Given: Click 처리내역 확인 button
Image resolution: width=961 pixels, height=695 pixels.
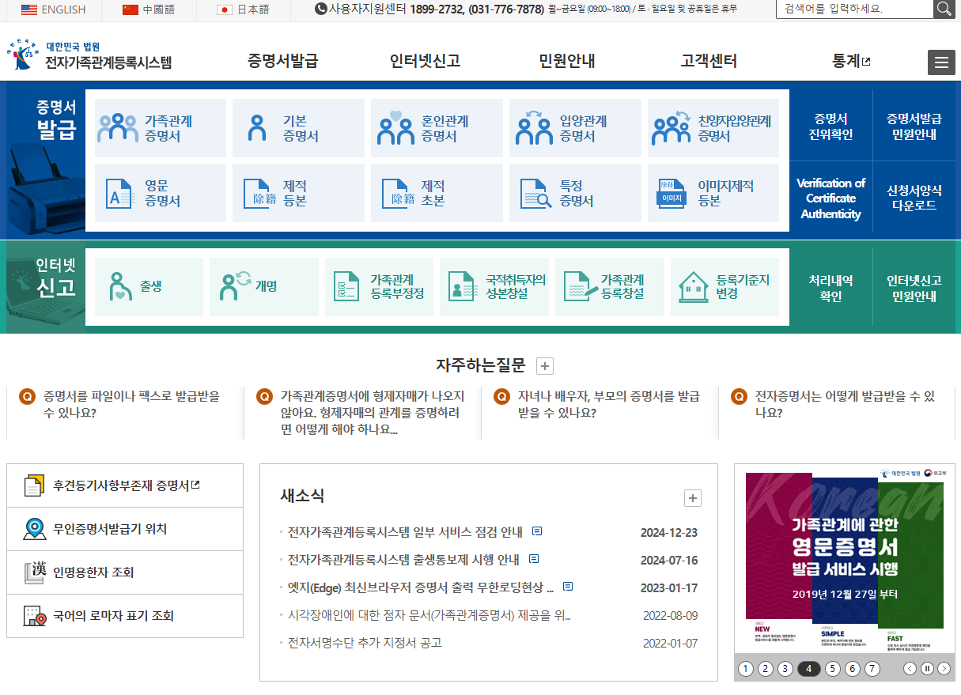Looking at the screenshot, I should (x=830, y=289).
